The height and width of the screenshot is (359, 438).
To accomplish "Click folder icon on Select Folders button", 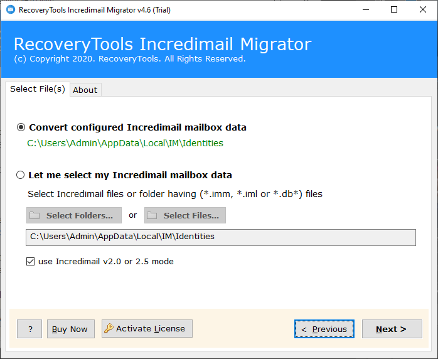I will click(x=35, y=215).
